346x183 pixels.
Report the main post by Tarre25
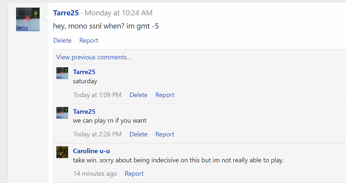[89, 40]
